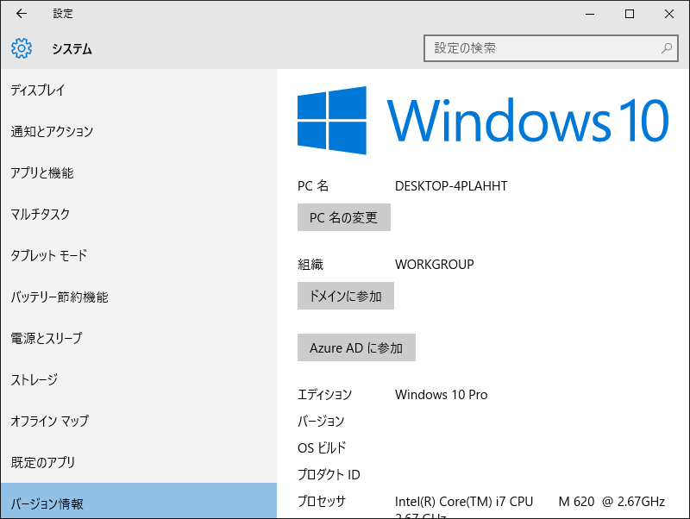This screenshot has width=690, height=519.
Task: Click the Windows 10 Pro edition value
Action: (441, 395)
